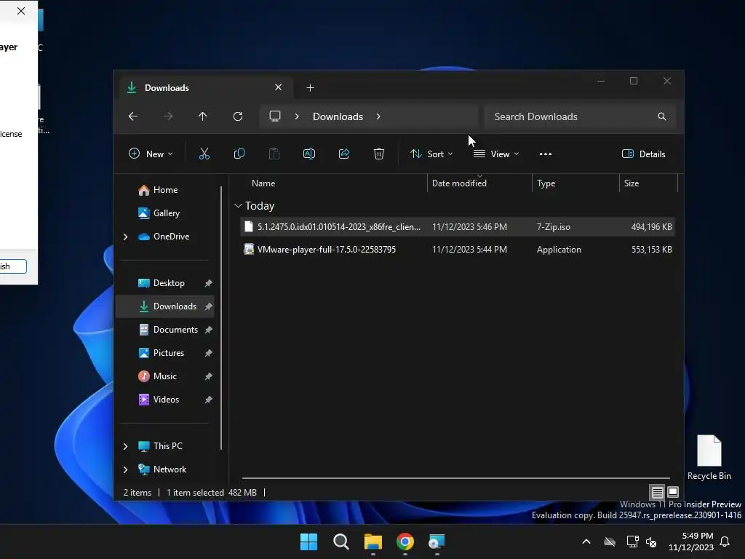Open the Windows Start menu
Image resolution: width=745 pixels, height=559 pixels.
click(308, 542)
